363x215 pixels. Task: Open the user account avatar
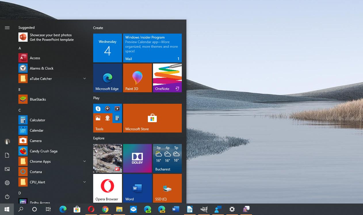[7, 141]
